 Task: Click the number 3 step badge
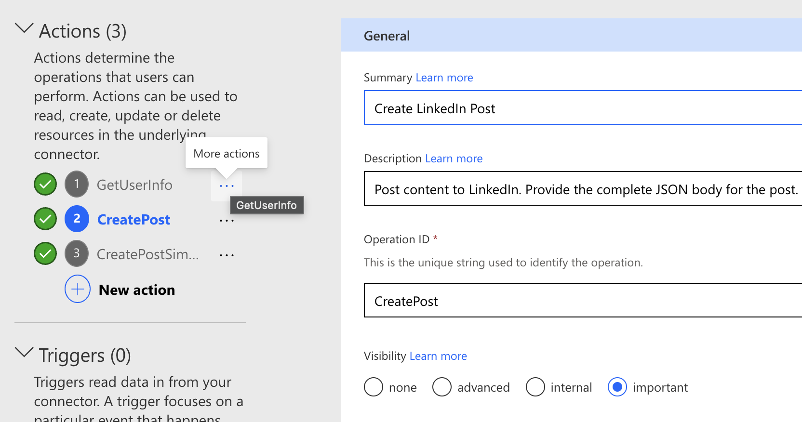click(77, 253)
